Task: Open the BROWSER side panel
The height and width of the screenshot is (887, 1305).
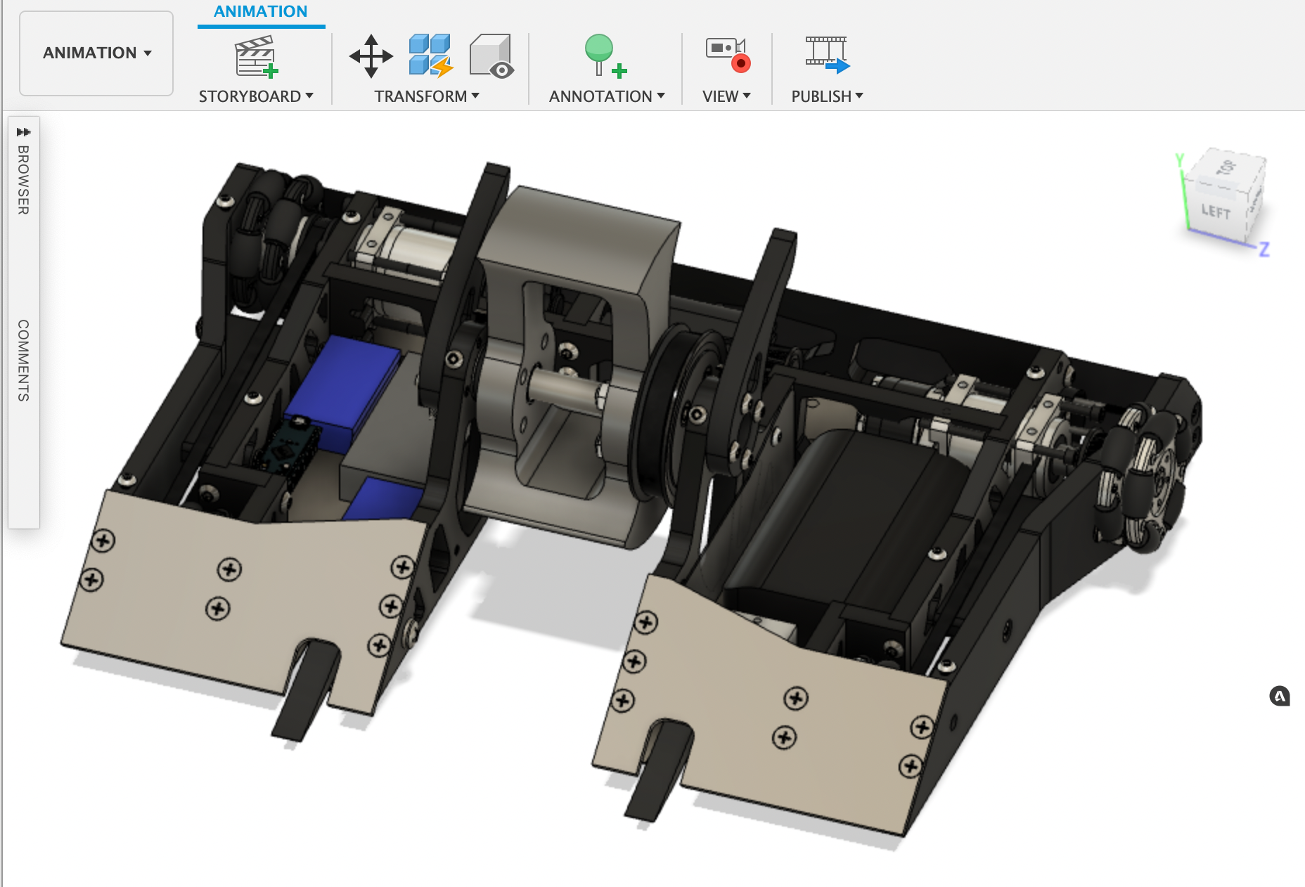Action: click(24, 180)
